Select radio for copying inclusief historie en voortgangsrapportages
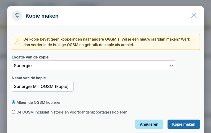Image resolution: width=211 pixels, height=133 pixels. [14, 112]
